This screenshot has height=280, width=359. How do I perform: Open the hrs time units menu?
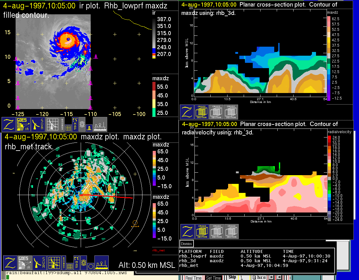[x=259, y=278]
